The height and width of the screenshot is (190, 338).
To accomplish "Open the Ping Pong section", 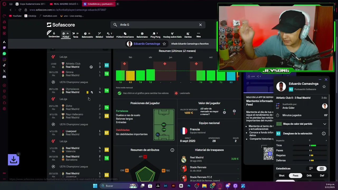I will coord(155,35).
